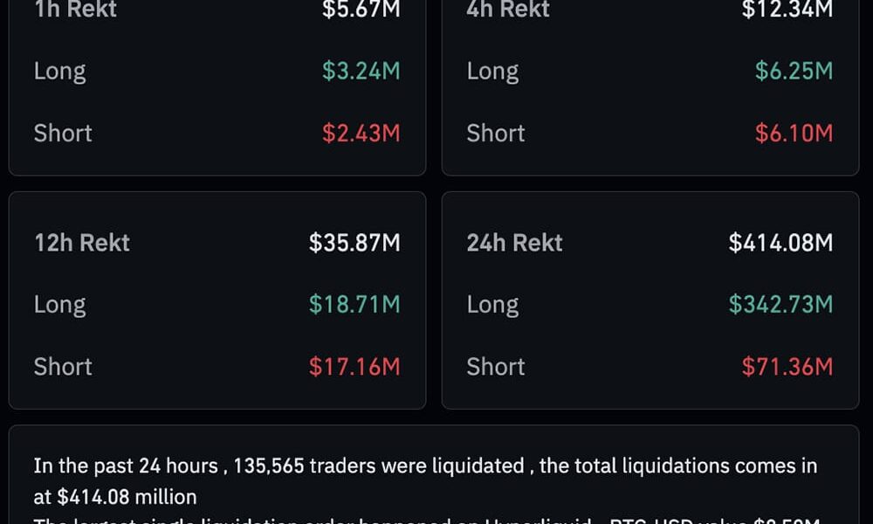Click the $342.73M long liquidation value
Screen dimensions: 873x524
[780, 304]
